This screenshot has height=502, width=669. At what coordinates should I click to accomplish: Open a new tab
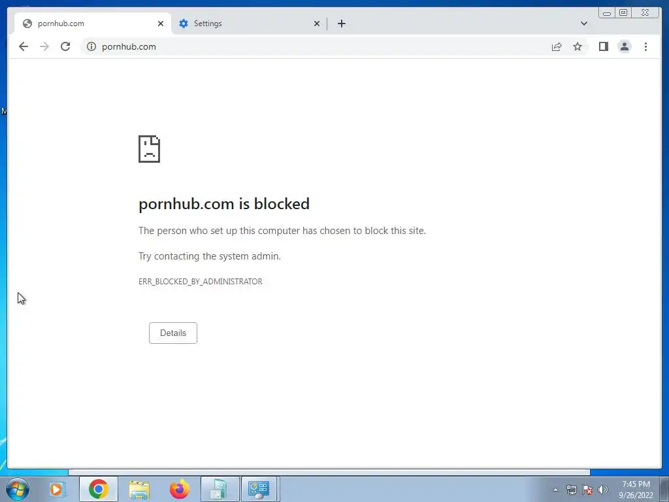(341, 24)
